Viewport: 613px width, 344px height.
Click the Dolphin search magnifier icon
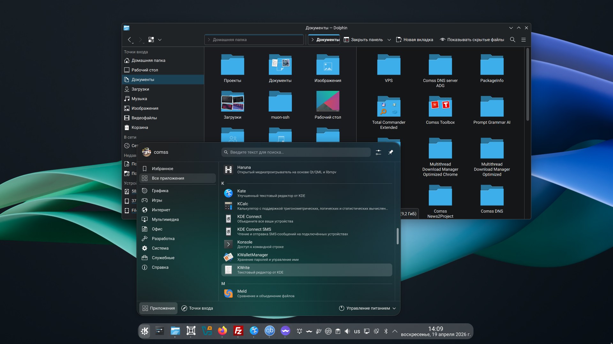512,40
